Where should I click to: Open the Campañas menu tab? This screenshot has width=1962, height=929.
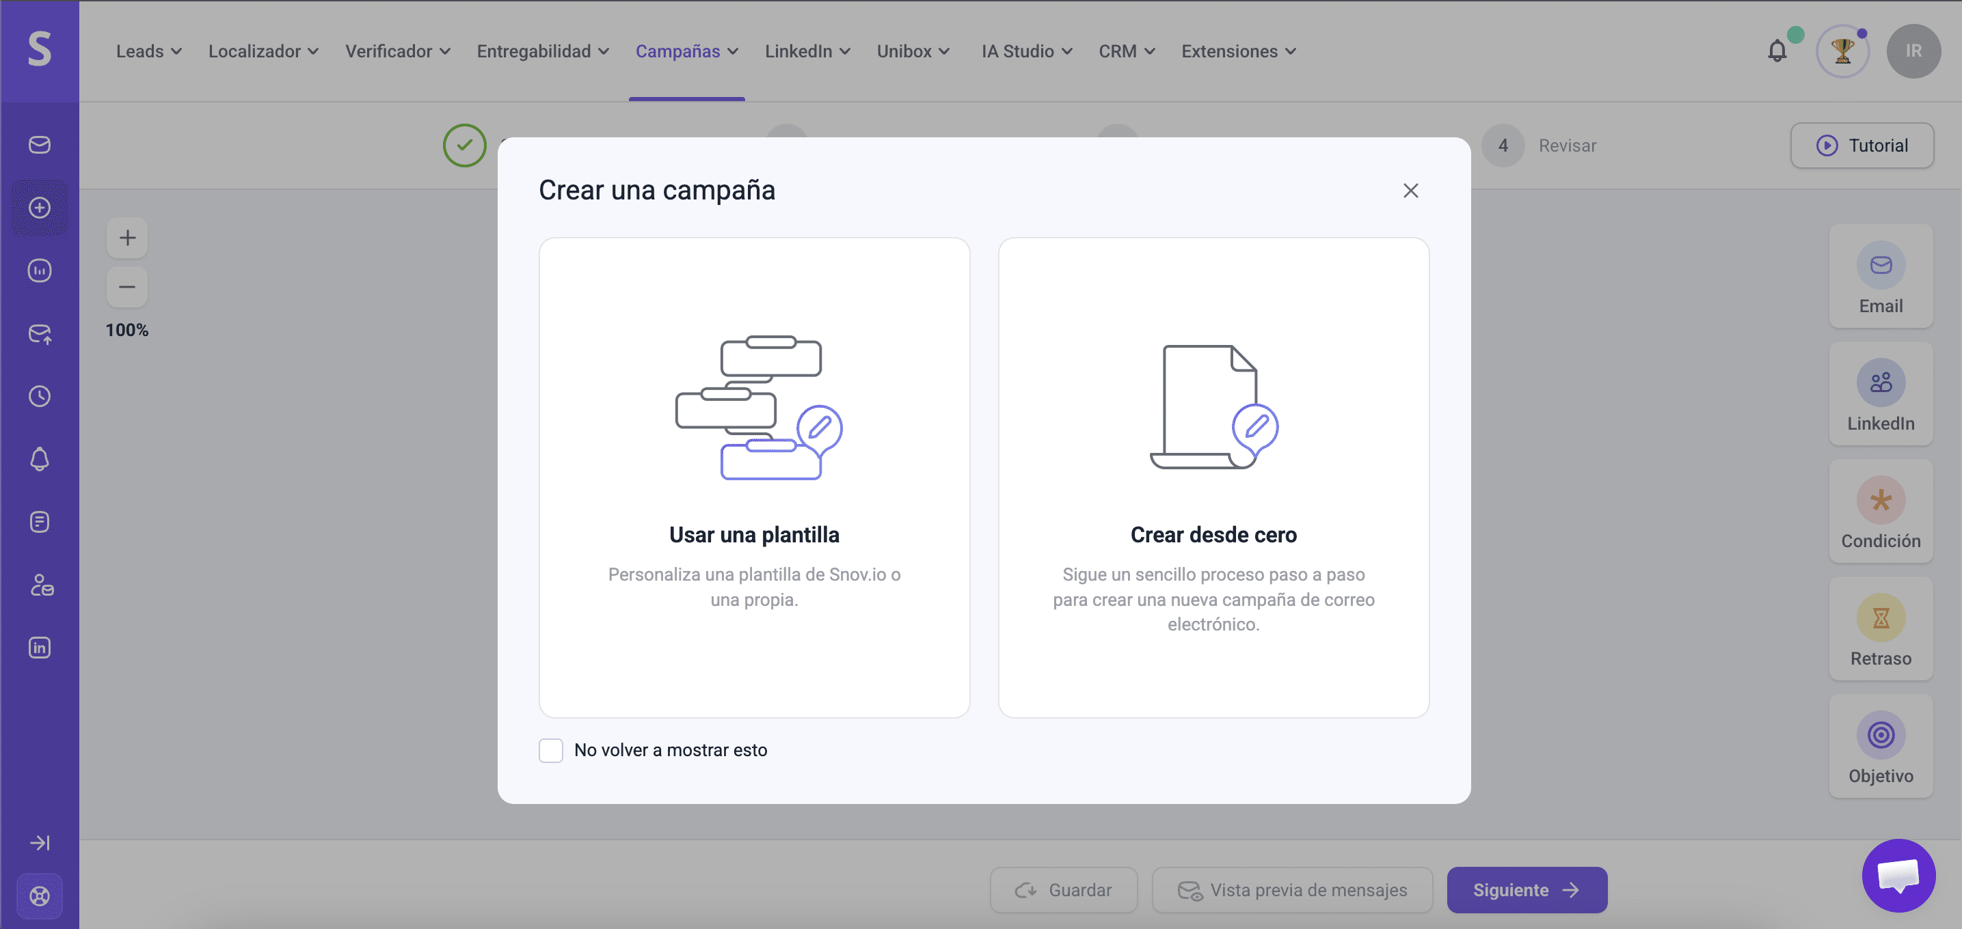(x=686, y=51)
